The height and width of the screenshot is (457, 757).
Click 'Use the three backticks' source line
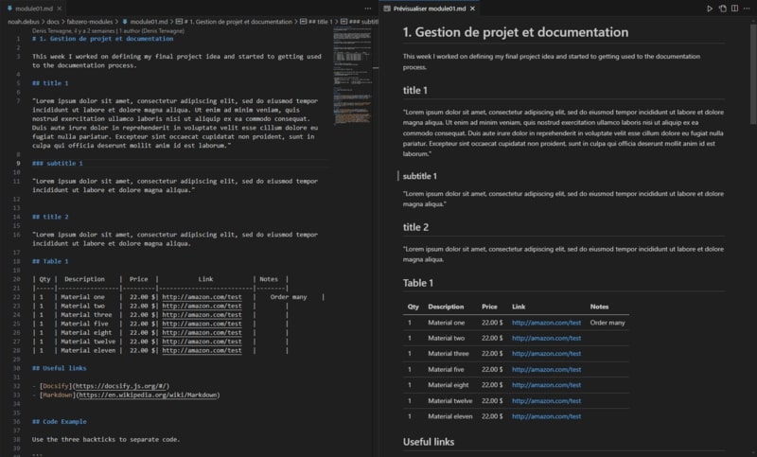106,440
